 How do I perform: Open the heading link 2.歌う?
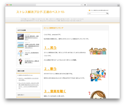tap(50, 69)
